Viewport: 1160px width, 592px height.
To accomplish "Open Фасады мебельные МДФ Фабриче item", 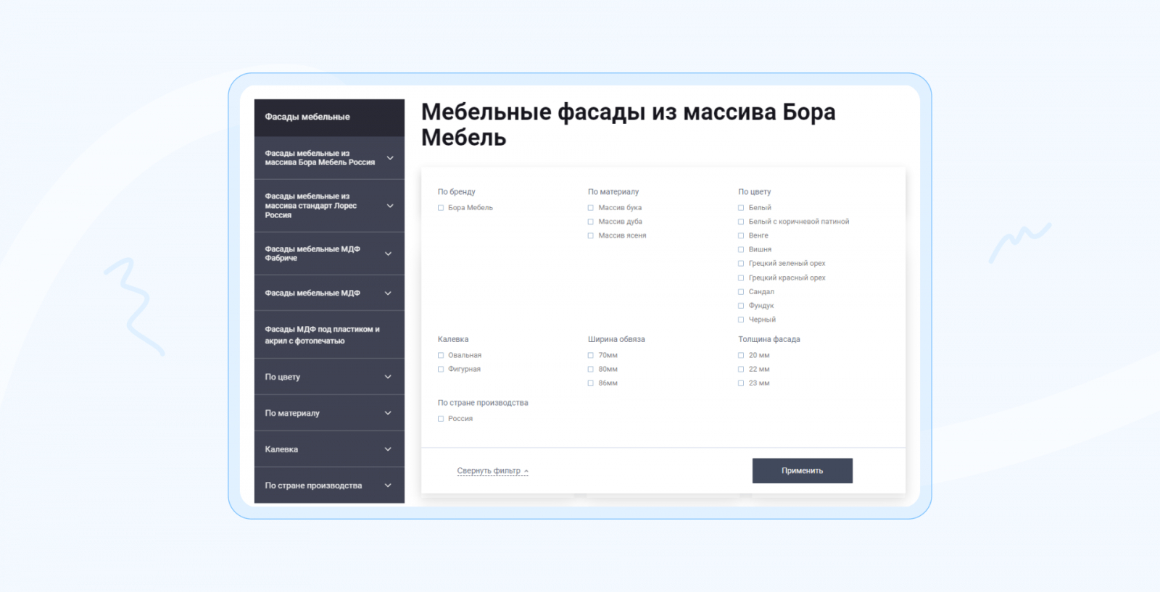I will [x=312, y=254].
